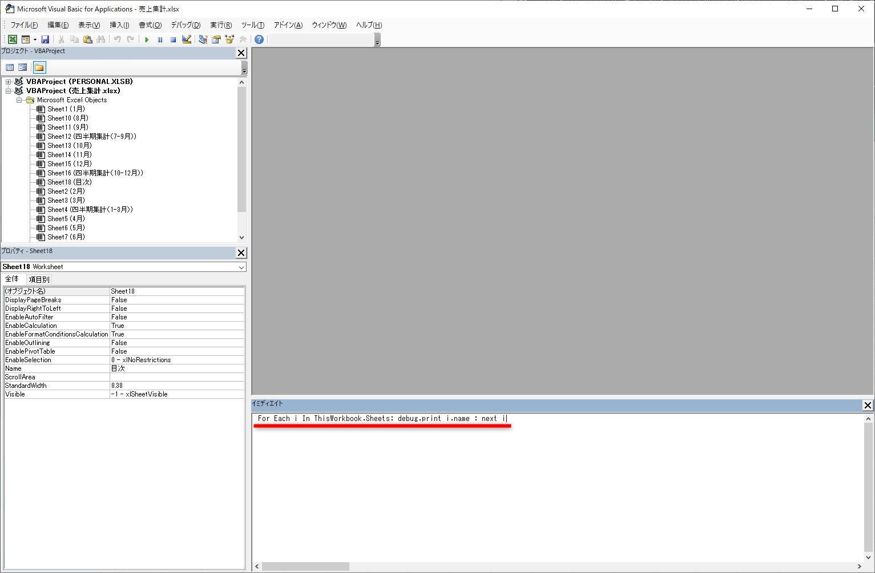Select the Design Mode toolbar icon
875x573 pixels.
point(187,39)
